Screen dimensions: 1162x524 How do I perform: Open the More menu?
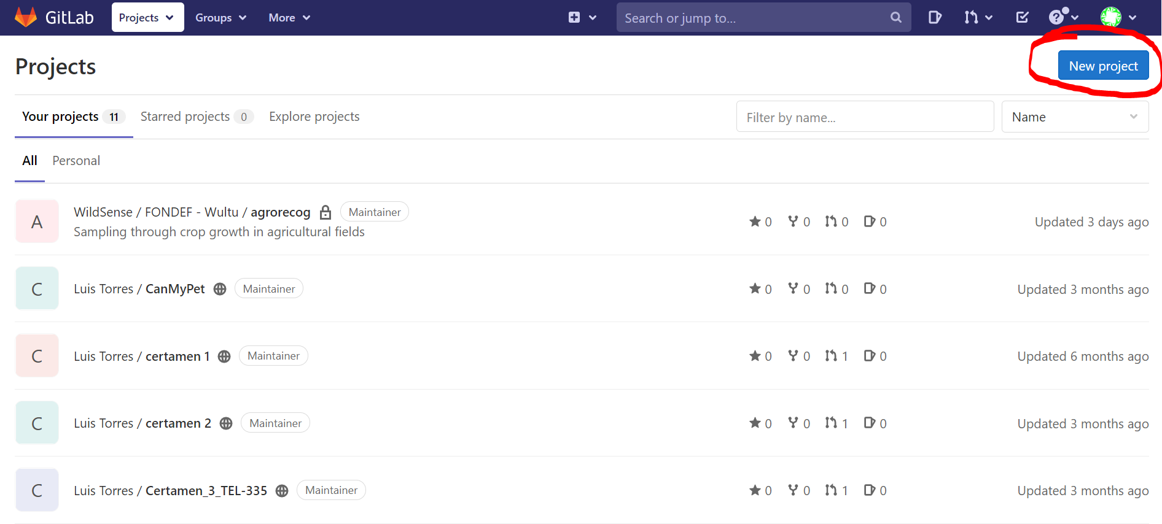point(289,18)
